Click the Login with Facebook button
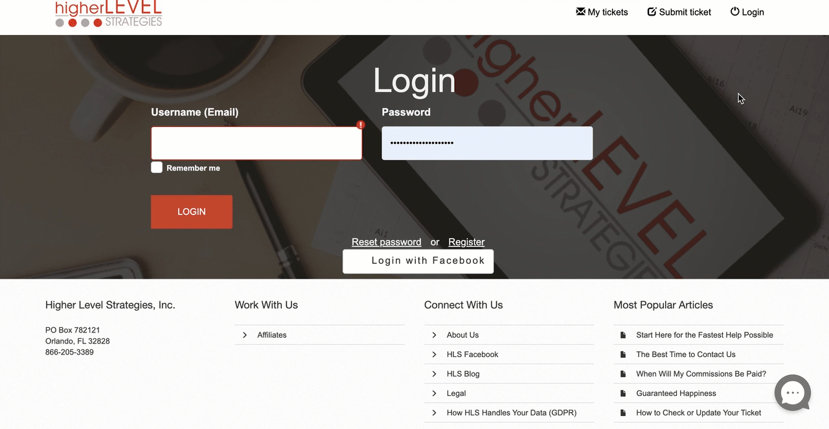Screen dimensions: 829x429 [x=418, y=261]
